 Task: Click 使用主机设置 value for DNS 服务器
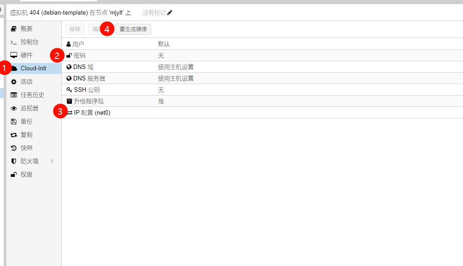176,78
